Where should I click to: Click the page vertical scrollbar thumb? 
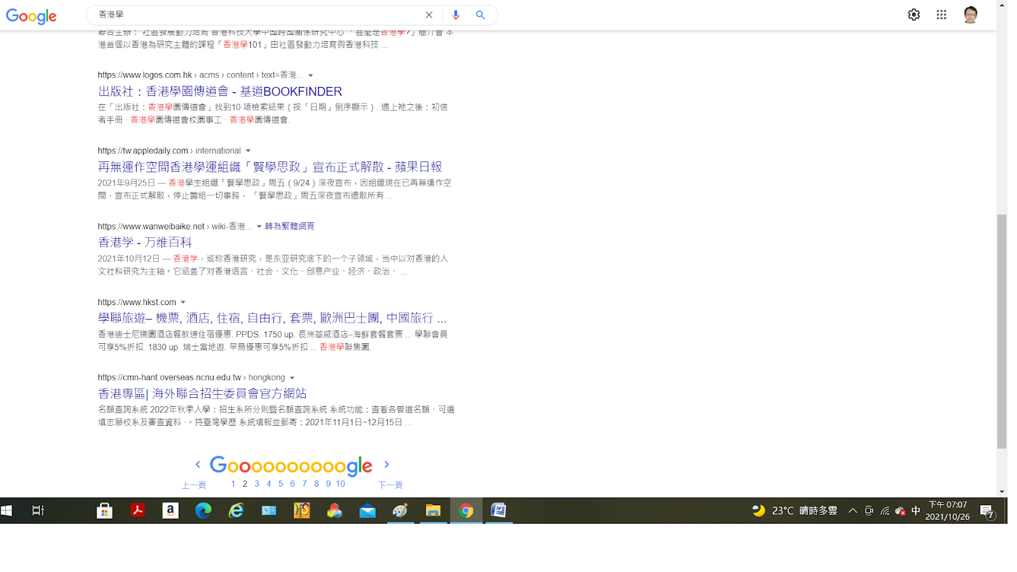1002,332
